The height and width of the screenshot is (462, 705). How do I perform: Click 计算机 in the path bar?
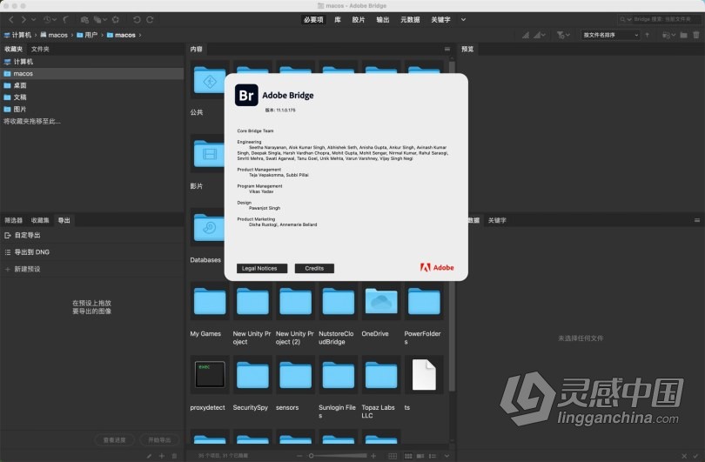pyautogui.click(x=17, y=35)
